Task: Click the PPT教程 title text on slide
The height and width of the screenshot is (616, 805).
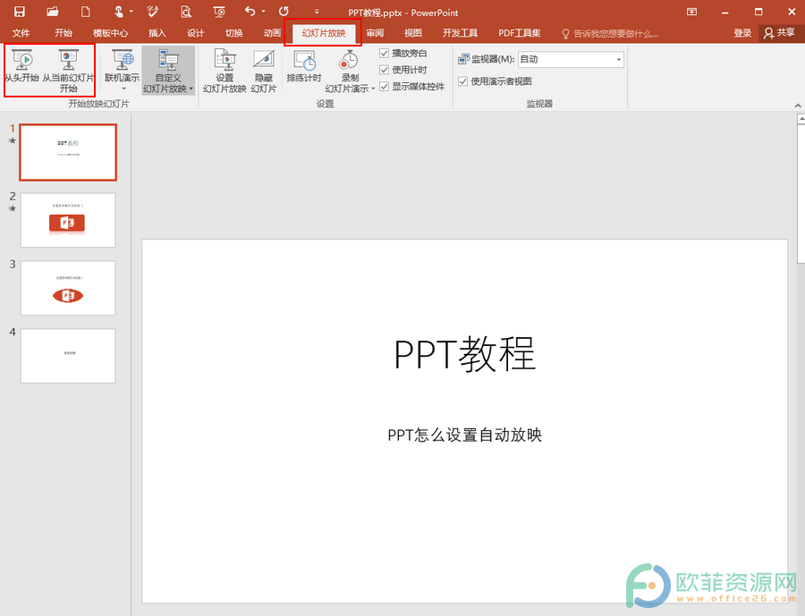Action: (x=464, y=354)
